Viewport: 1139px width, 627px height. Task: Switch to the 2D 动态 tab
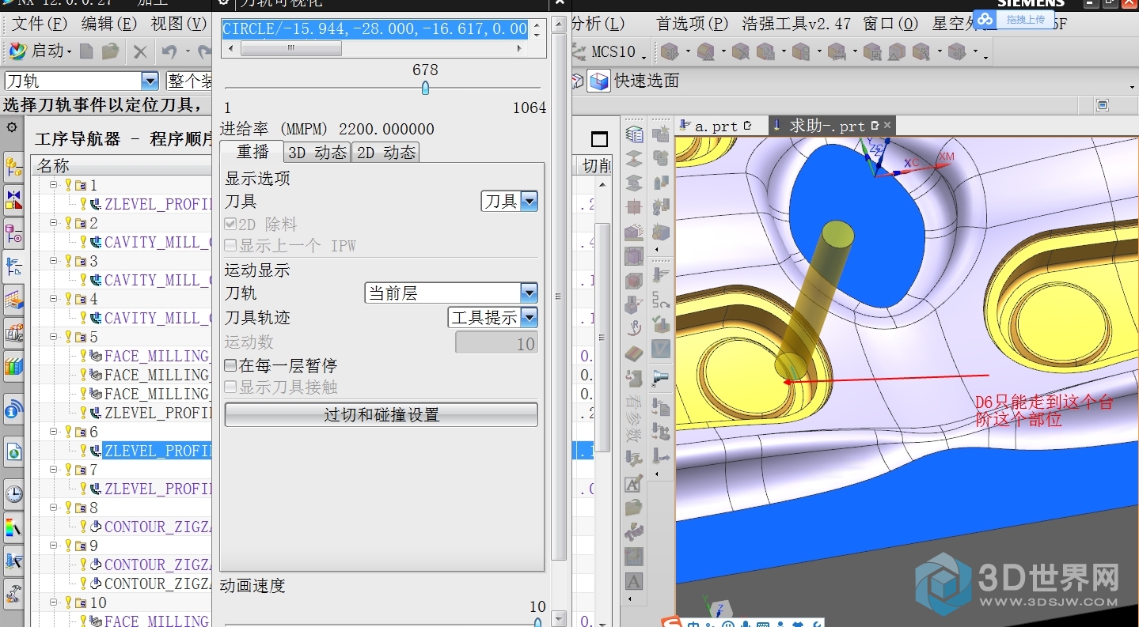click(385, 153)
